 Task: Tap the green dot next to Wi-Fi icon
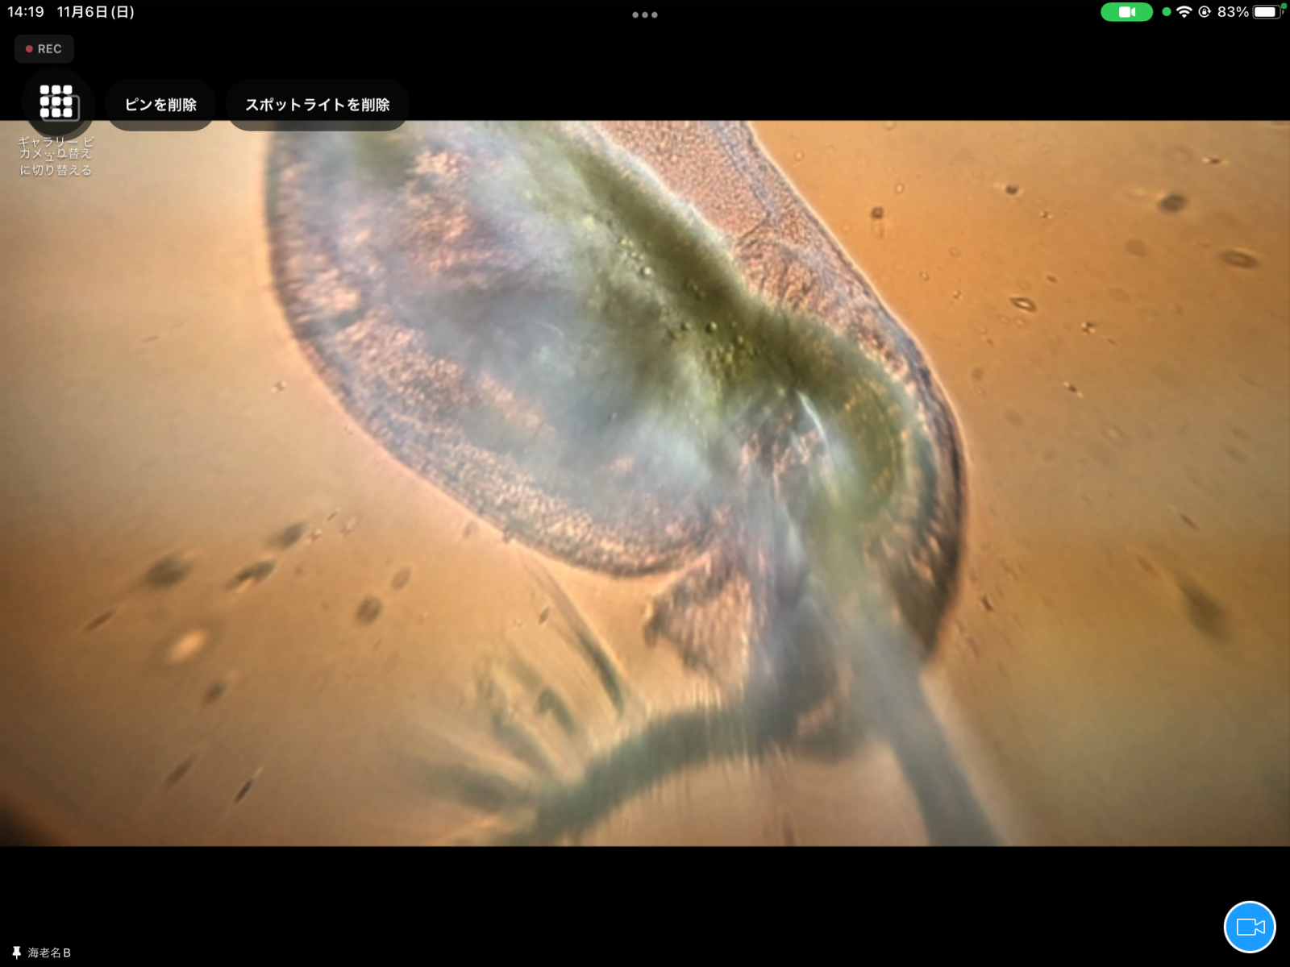point(1166,12)
